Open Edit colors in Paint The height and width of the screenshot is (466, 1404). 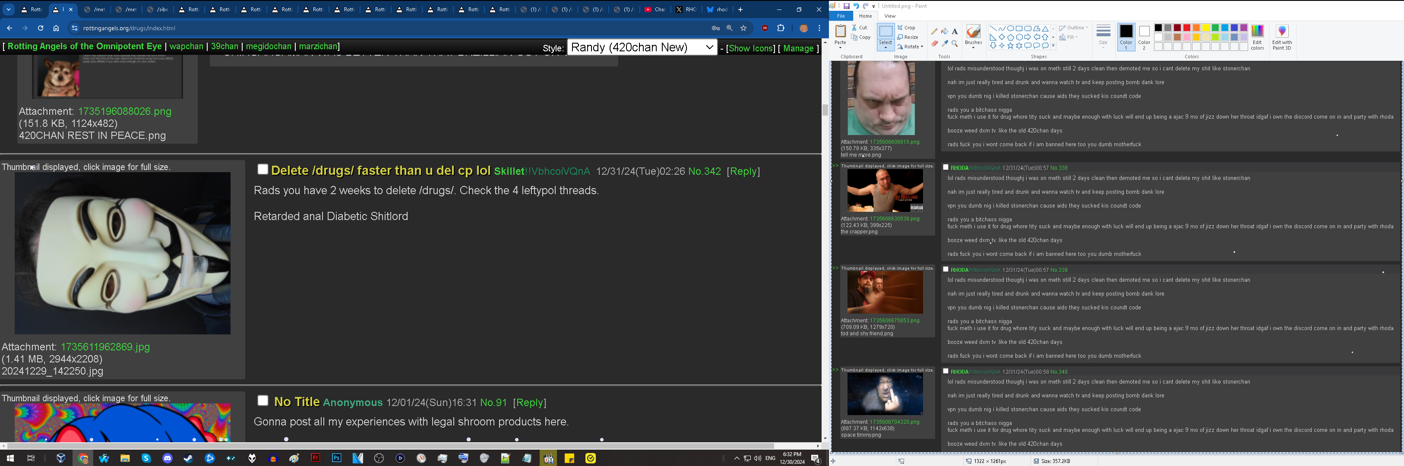pos(1257,37)
